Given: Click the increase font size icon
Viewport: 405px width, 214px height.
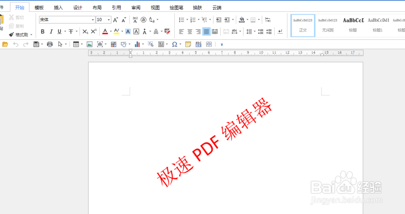Looking at the screenshot, I should click(x=116, y=19).
